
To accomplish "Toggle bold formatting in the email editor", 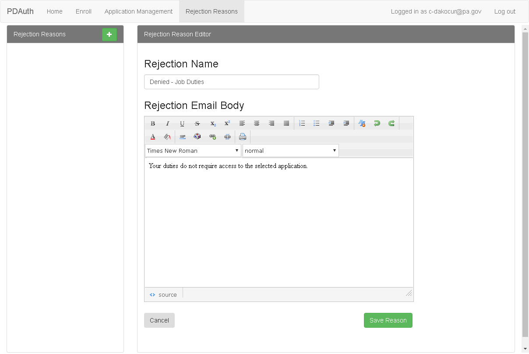I will [153, 123].
